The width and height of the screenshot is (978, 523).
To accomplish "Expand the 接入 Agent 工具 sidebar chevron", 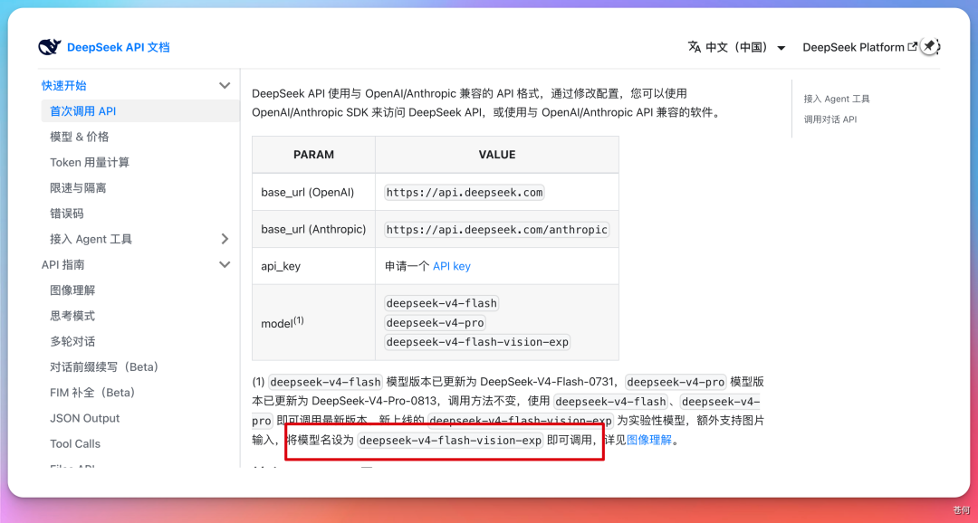I will coord(225,239).
